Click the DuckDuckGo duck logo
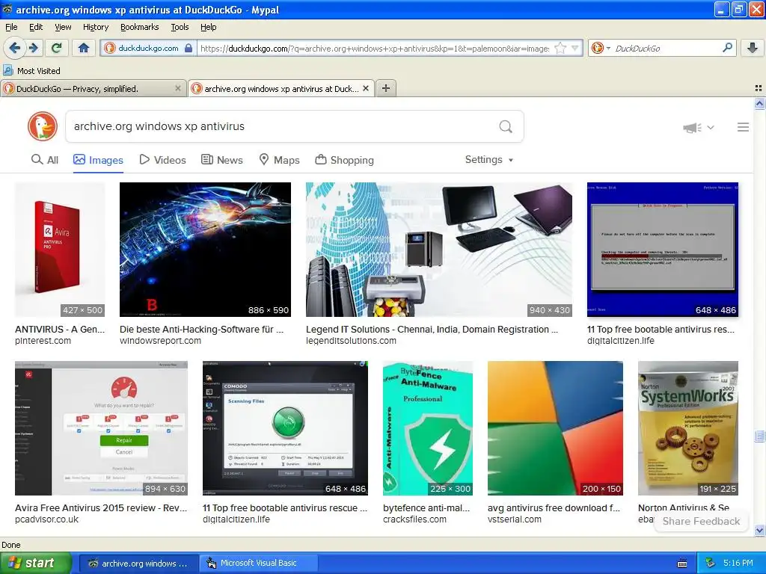 click(x=43, y=126)
